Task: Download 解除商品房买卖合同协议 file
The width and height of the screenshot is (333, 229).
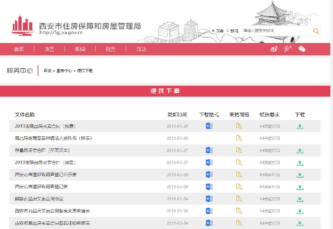Action: coord(300,199)
